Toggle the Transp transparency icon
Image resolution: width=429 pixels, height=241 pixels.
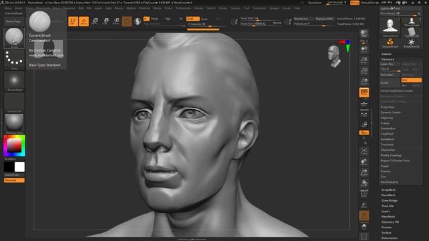(x=364, y=206)
